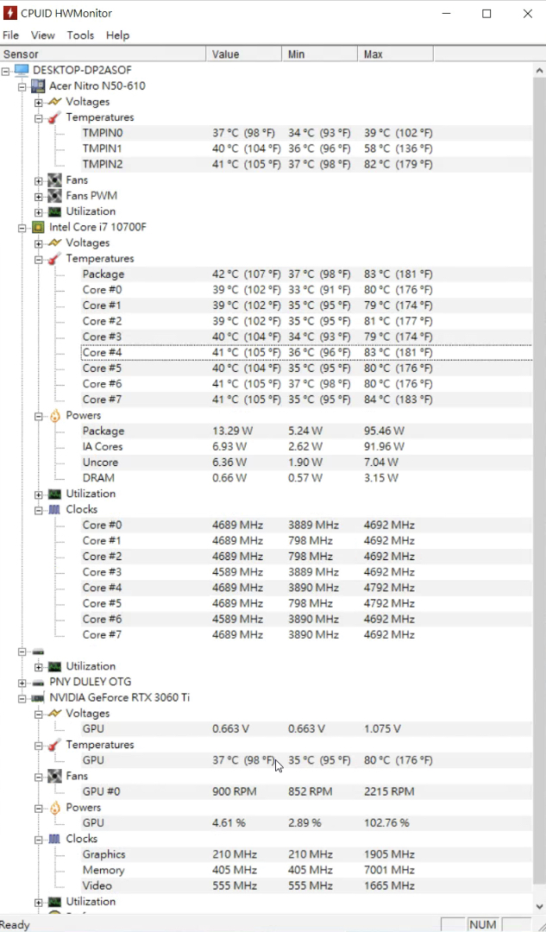
Task: Click the Voltages icon under Acer Nitro
Action: click(x=54, y=102)
